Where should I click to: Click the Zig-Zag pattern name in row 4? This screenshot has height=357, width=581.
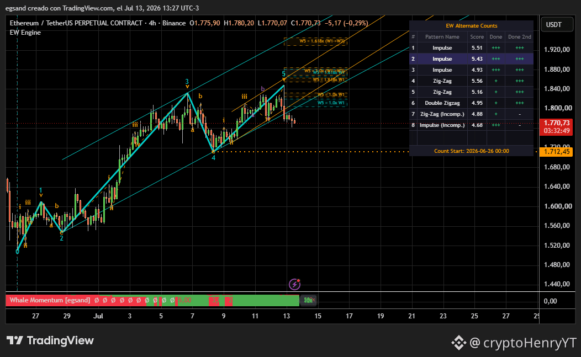(x=442, y=81)
